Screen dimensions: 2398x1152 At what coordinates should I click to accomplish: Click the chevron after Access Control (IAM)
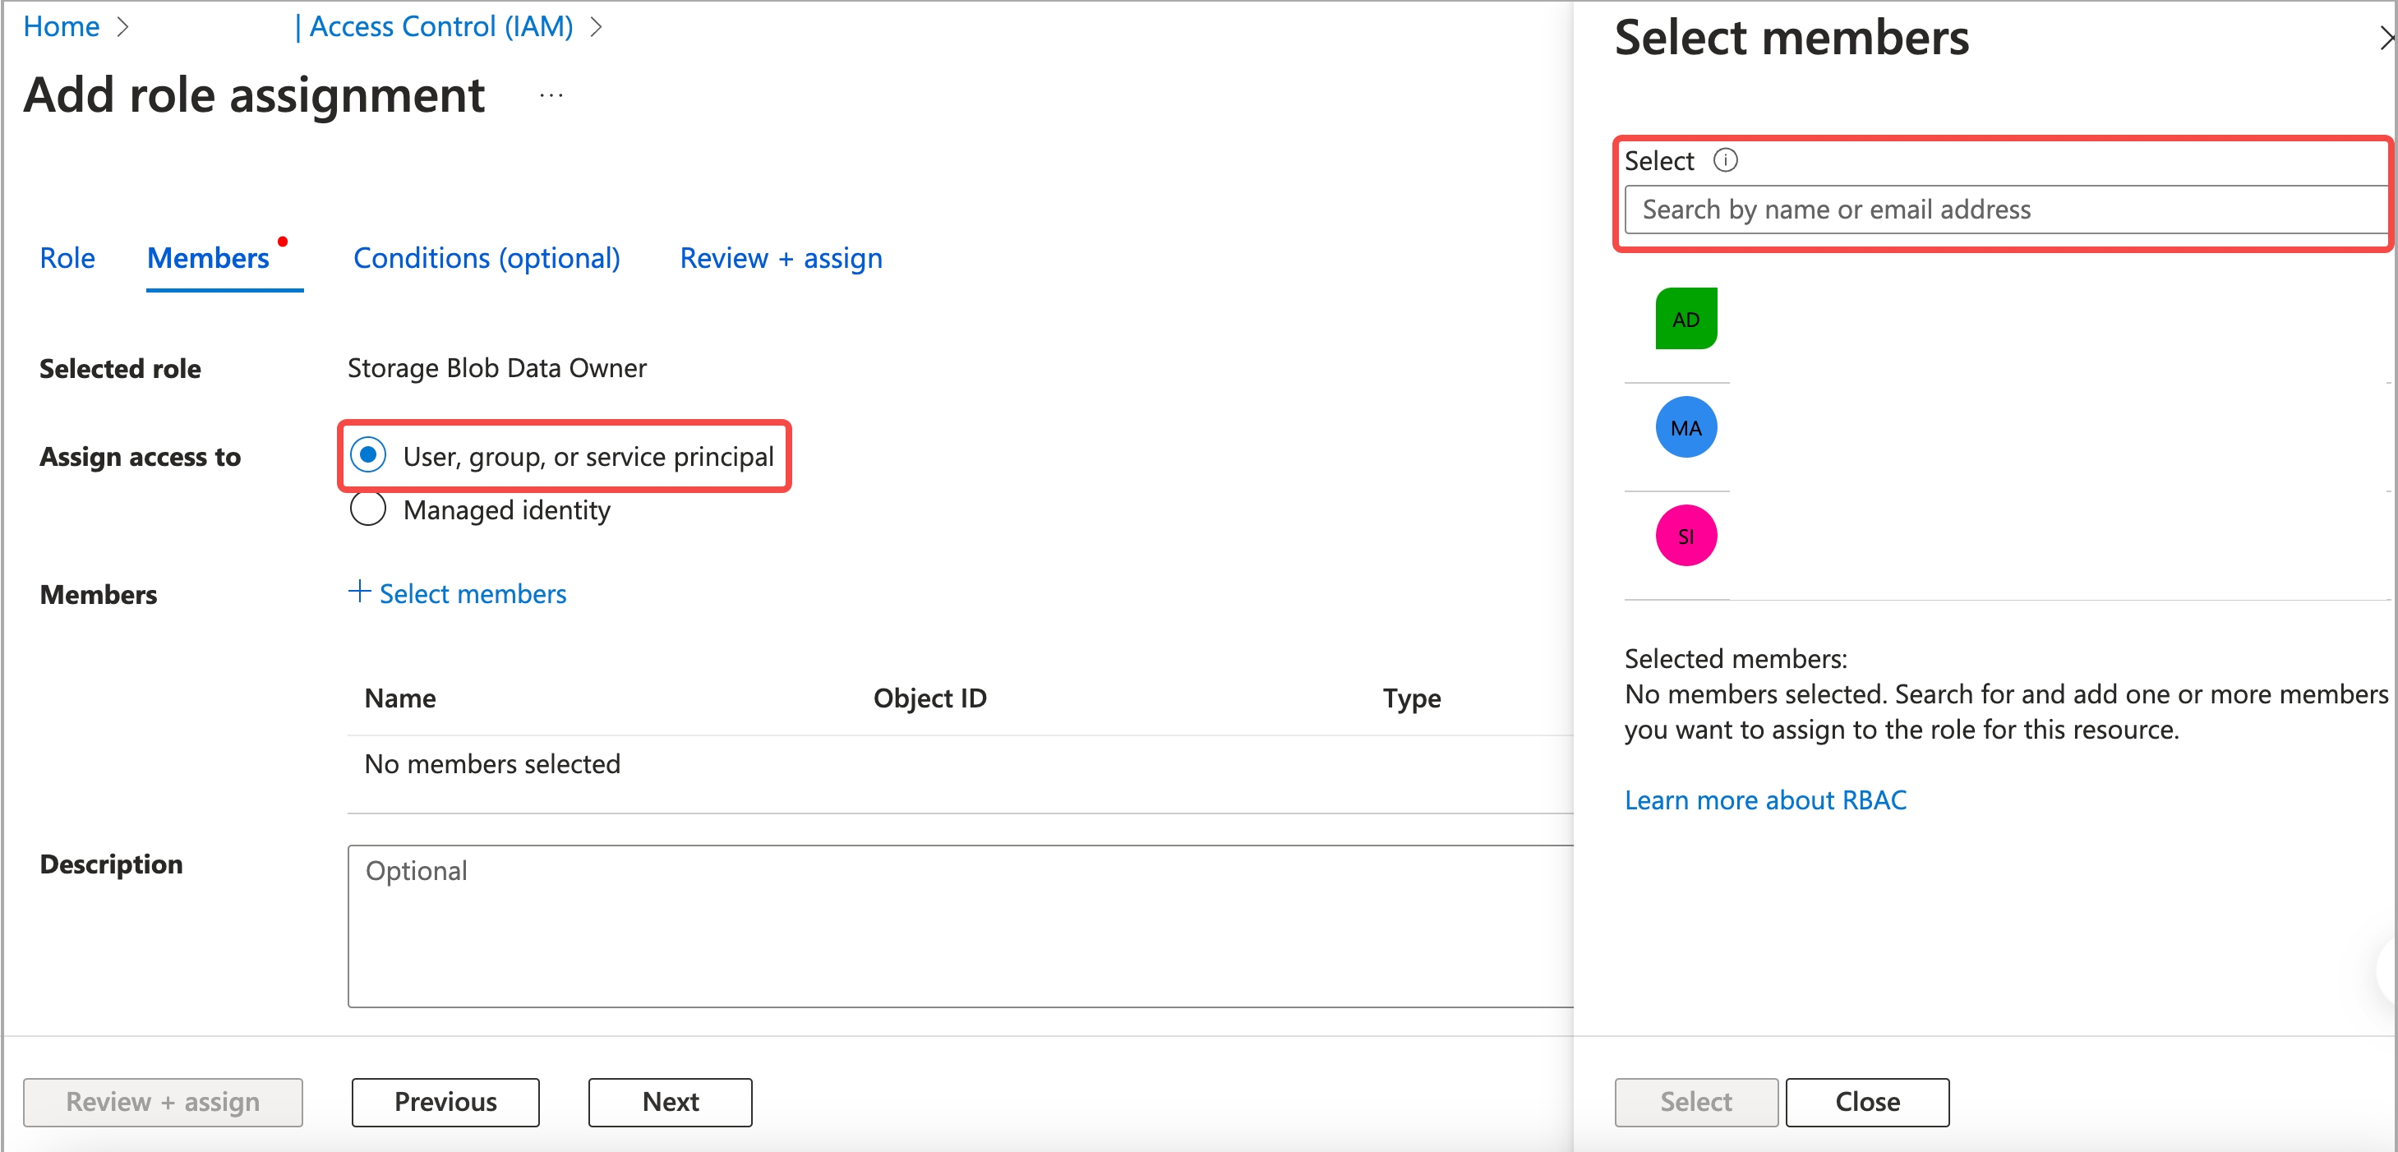tap(597, 27)
